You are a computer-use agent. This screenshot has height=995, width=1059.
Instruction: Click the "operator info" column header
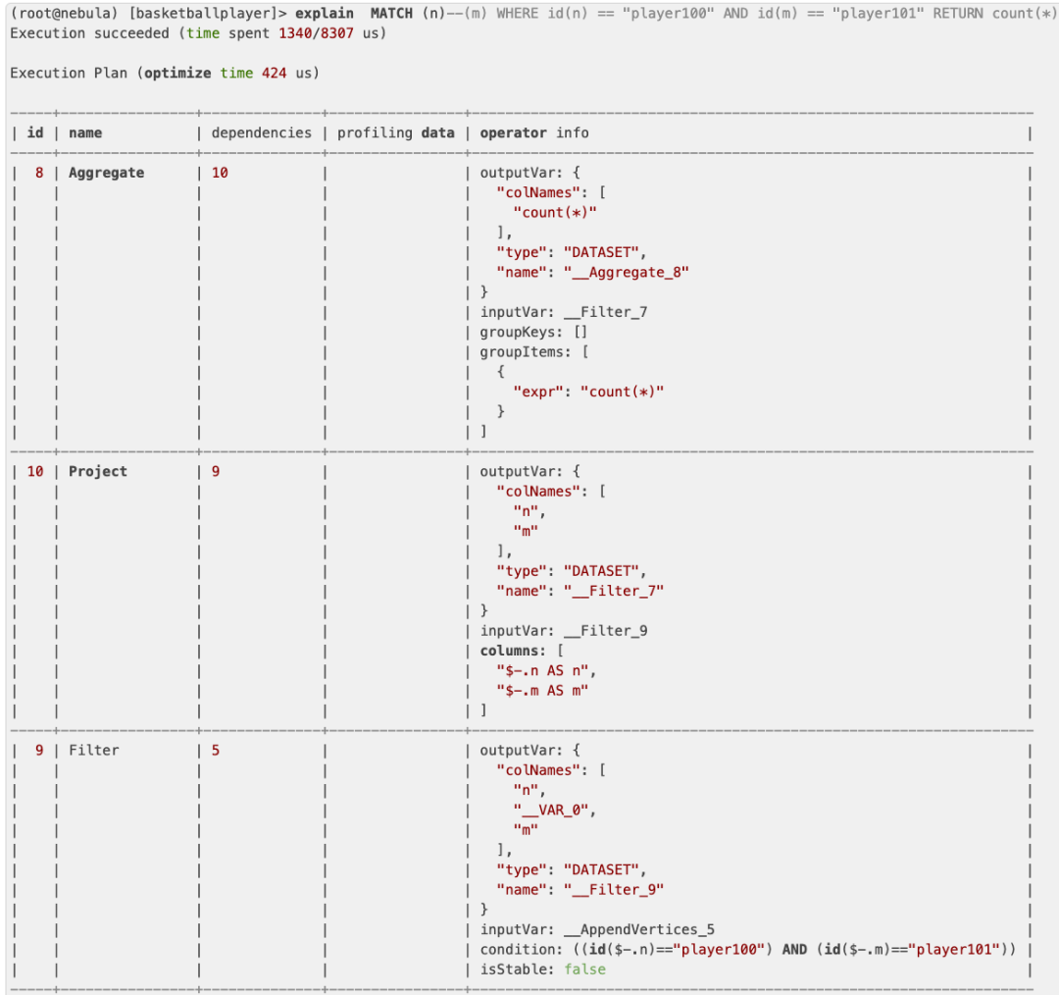pos(533,132)
